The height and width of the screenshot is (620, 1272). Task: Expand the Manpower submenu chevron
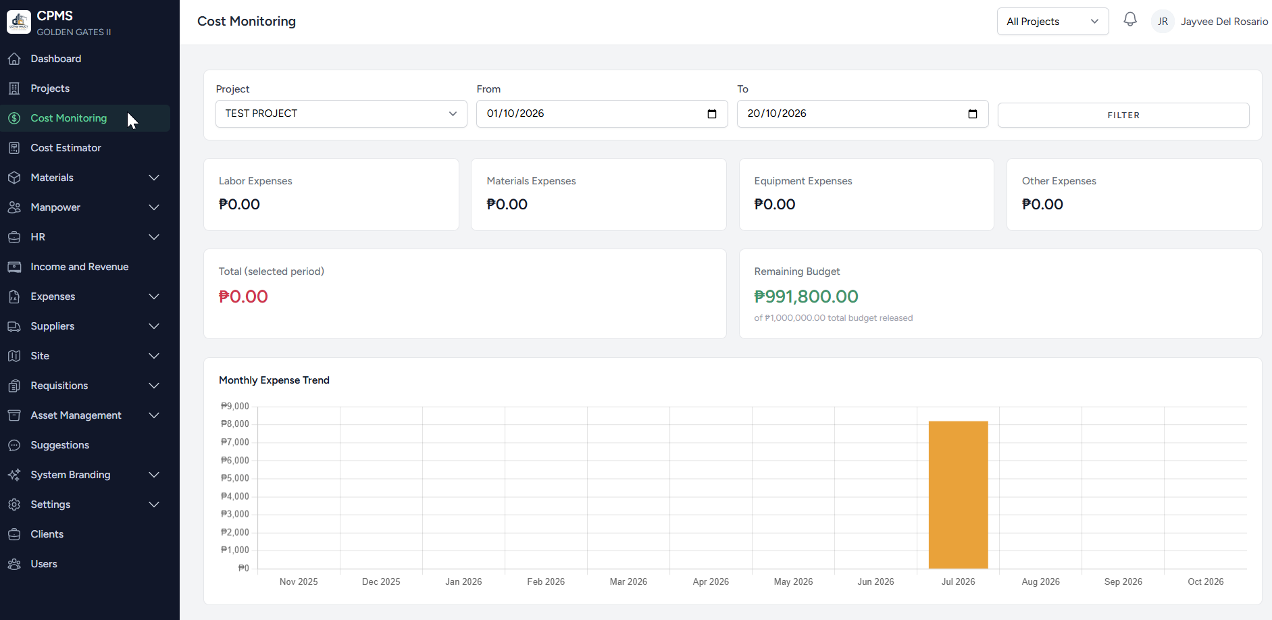pyautogui.click(x=154, y=207)
